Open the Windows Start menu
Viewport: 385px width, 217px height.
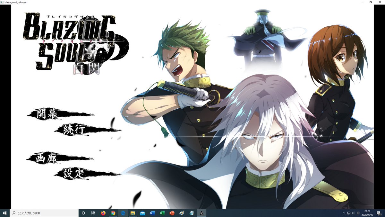click(5, 213)
